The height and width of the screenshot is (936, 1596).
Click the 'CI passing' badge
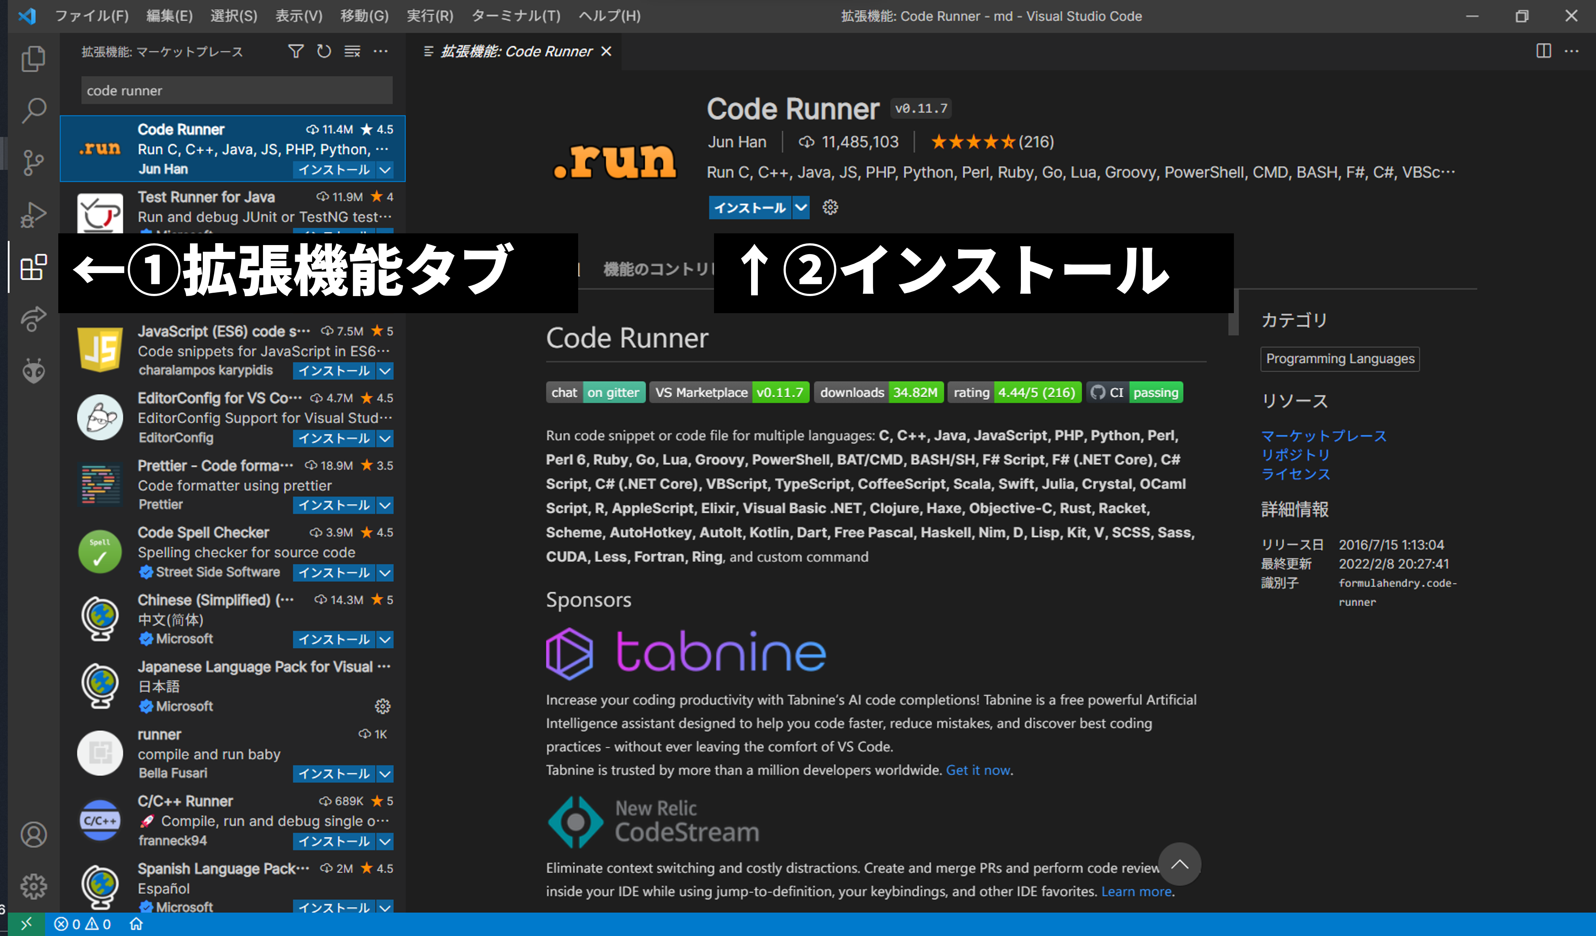(1134, 393)
